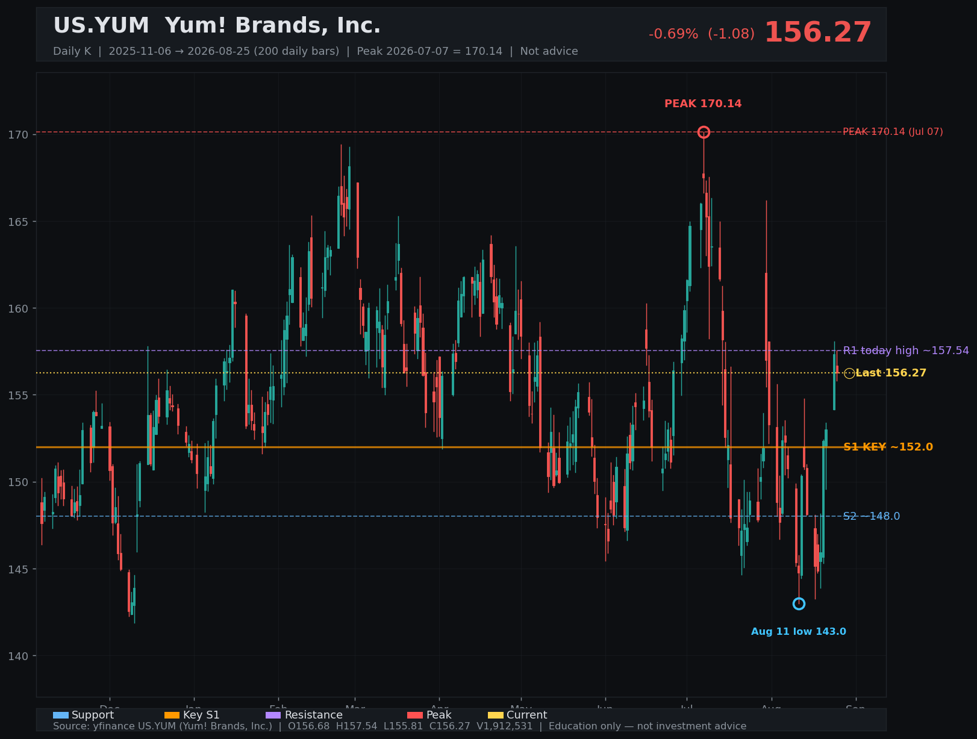Click the 'R1 today high ~157.54' label
This screenshot has height=739, width=977.
coord(906,351)
